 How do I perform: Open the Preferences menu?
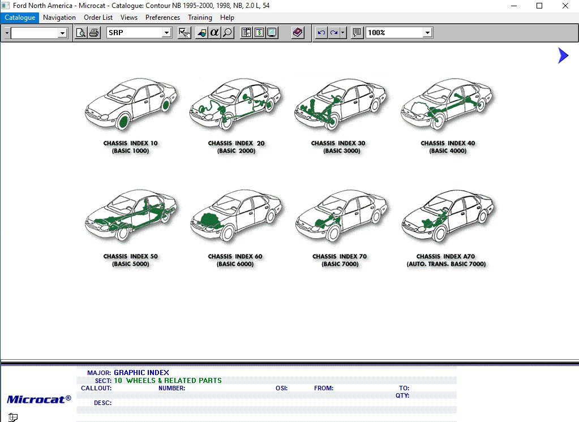point(162,18)
